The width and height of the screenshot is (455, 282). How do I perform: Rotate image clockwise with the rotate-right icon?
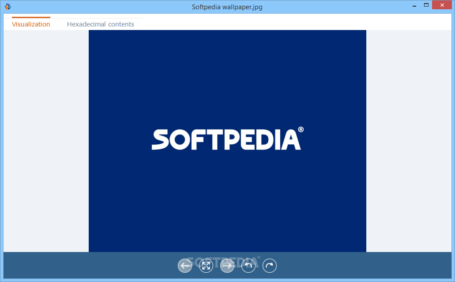[270, 266]
